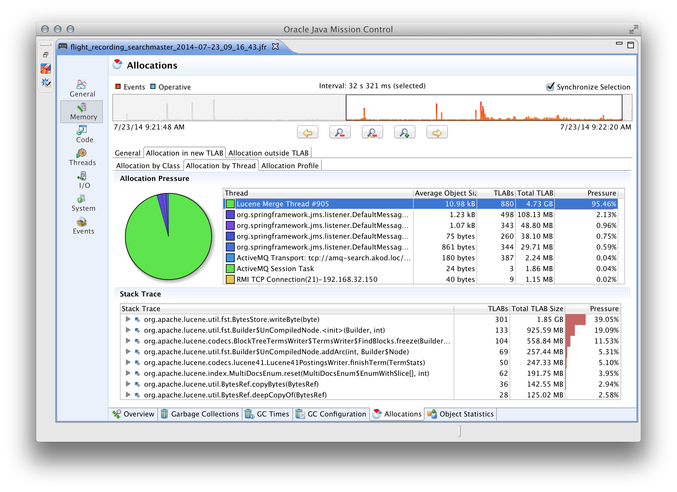The height and width of the screenshot is (492, 677).
Task: Click the selected range in the timeline
Action: [x=484, y=108]
